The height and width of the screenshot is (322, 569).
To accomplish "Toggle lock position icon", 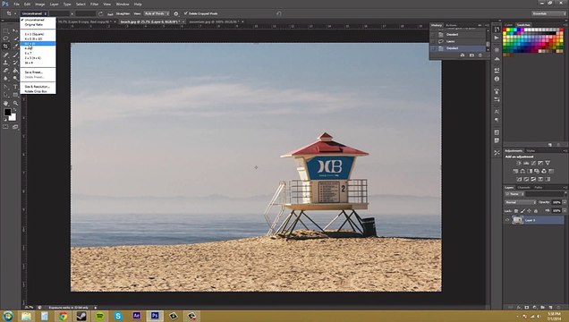I will click(x=529, y=211).
